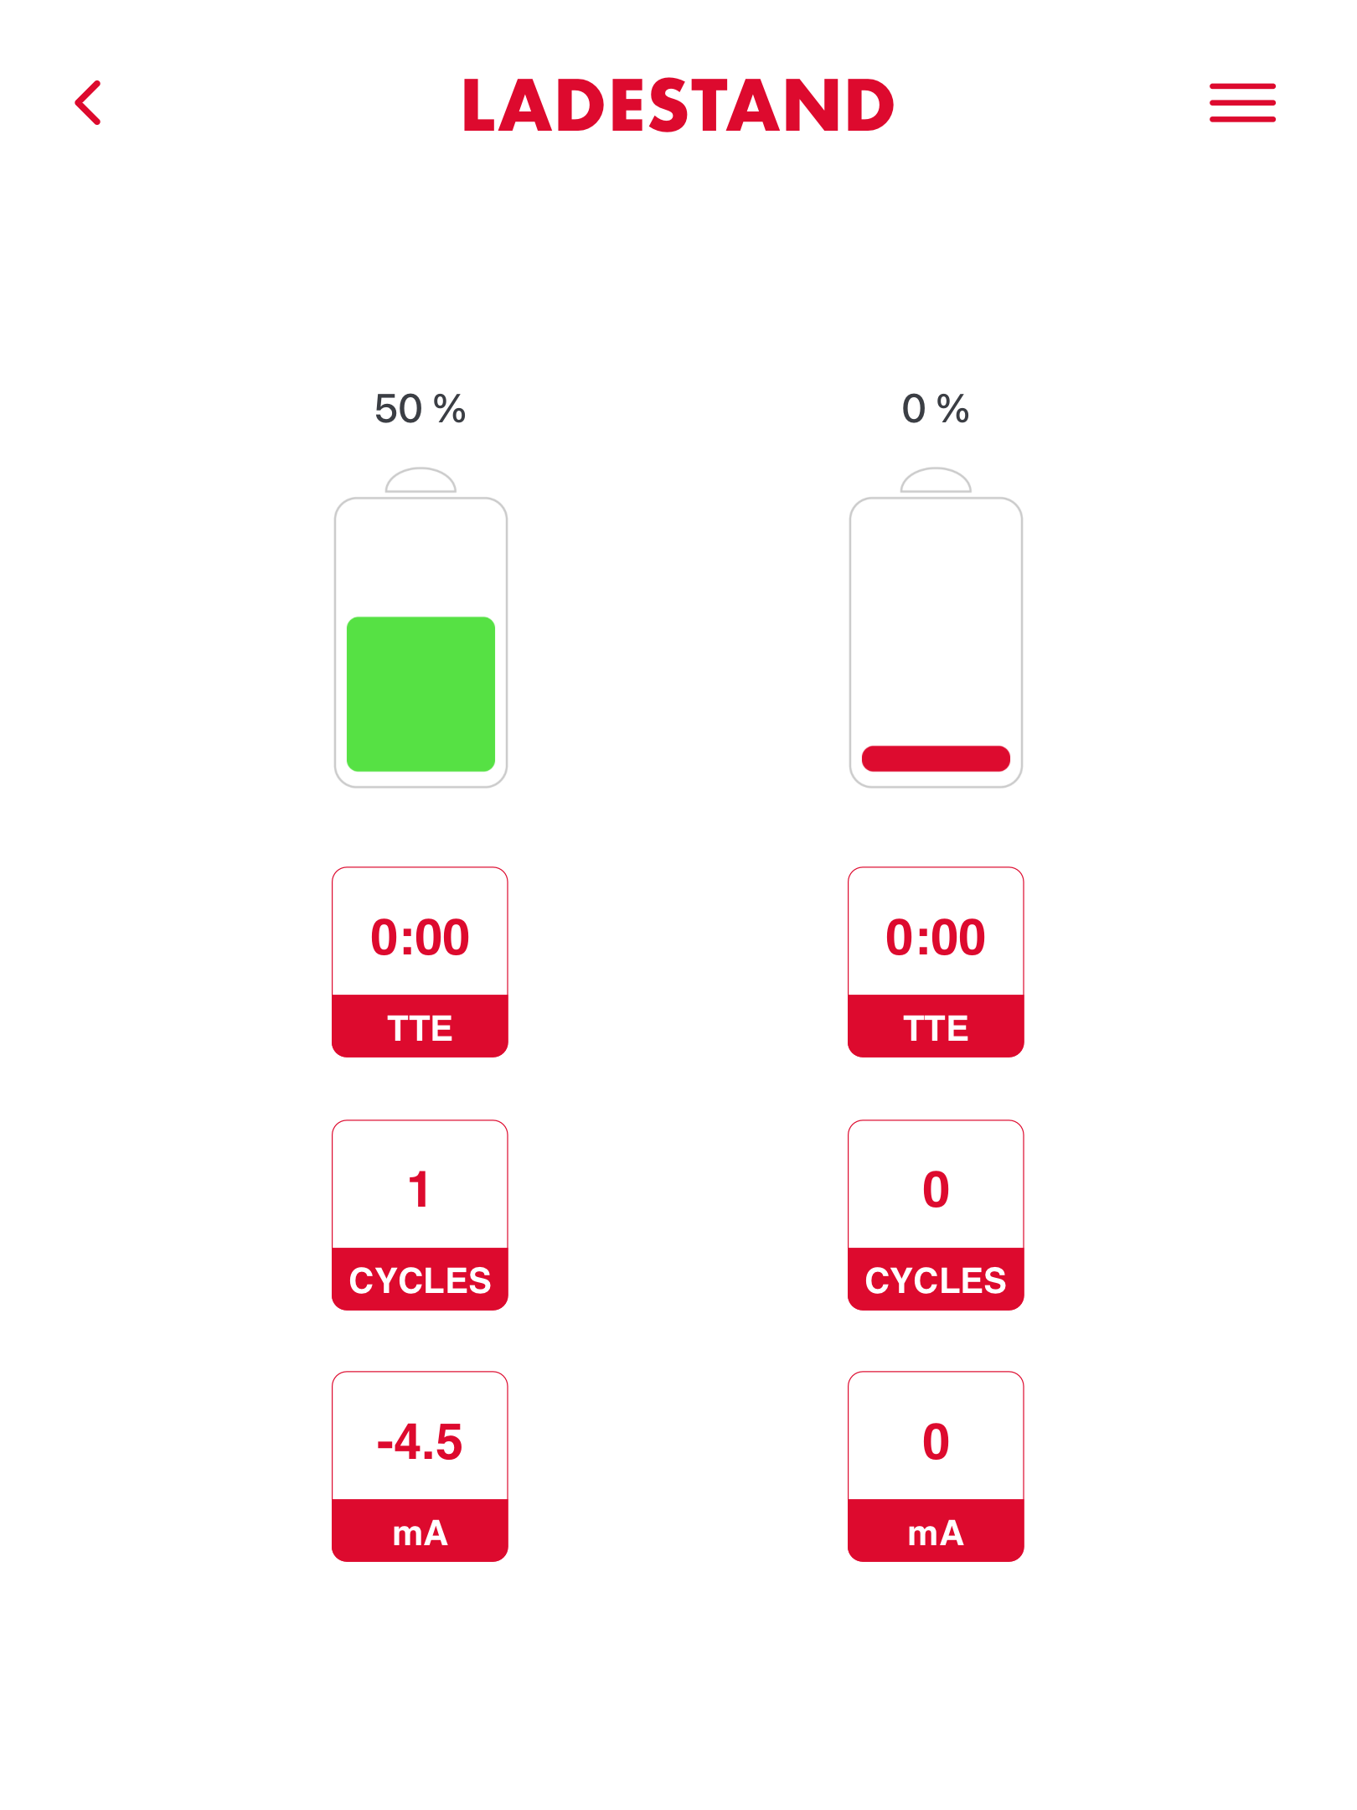This screenshot has width=1357, height=1810.
Task: Select the 0 % charge label
Action: point(935,409)
